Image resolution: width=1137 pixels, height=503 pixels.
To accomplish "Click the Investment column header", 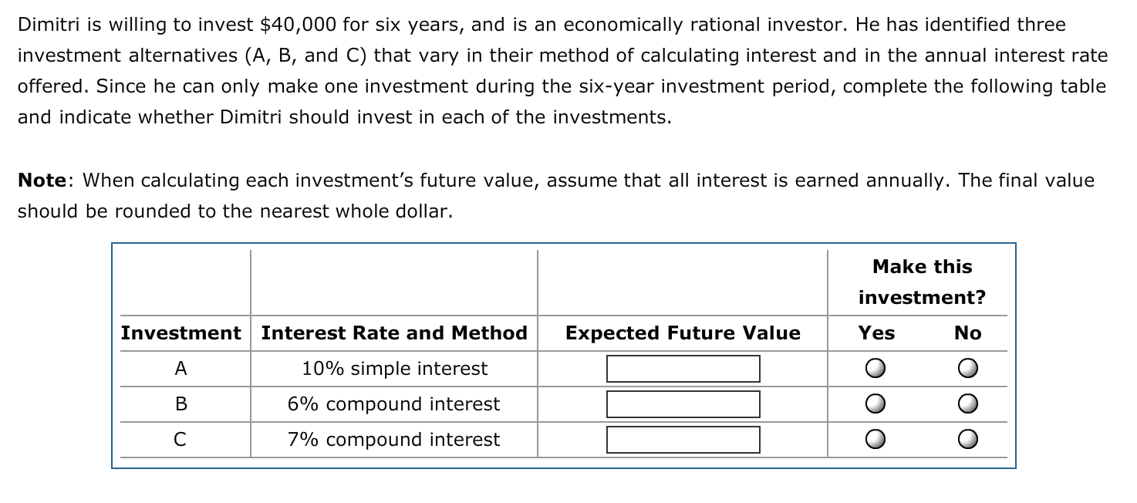I will pyautogui.click(x=181, y=333).
